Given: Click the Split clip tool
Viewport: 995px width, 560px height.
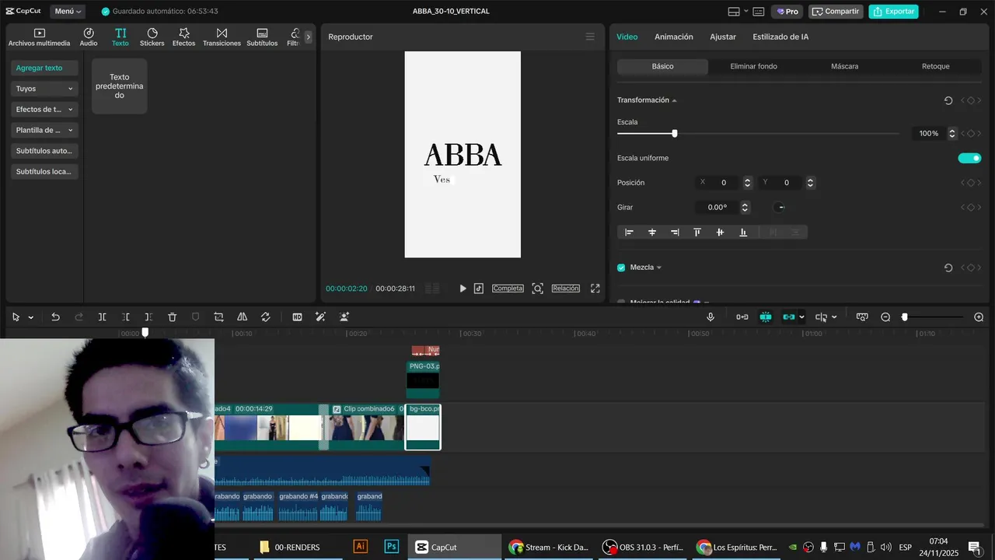Looking at the screenshot, I should pyautogui.click(x=102, y=317).
